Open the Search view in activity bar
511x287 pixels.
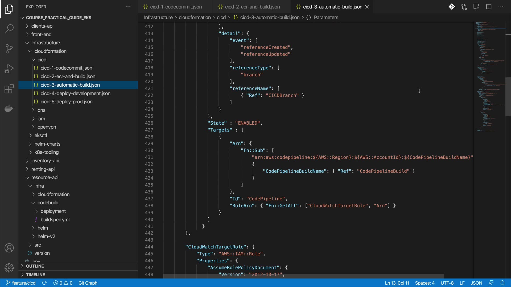(x=9, y=29)
